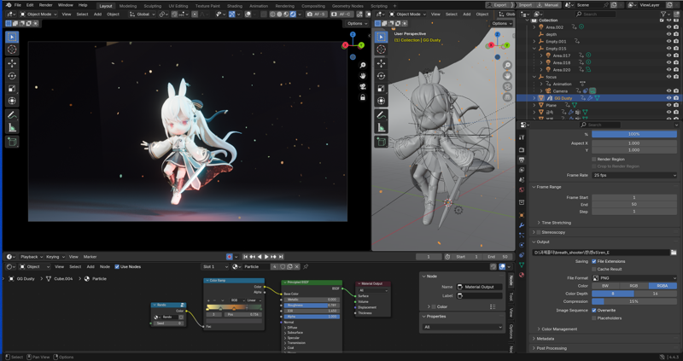Select the Transform tool in left viewport
The image size is (683, 361).
coord(12,101)
